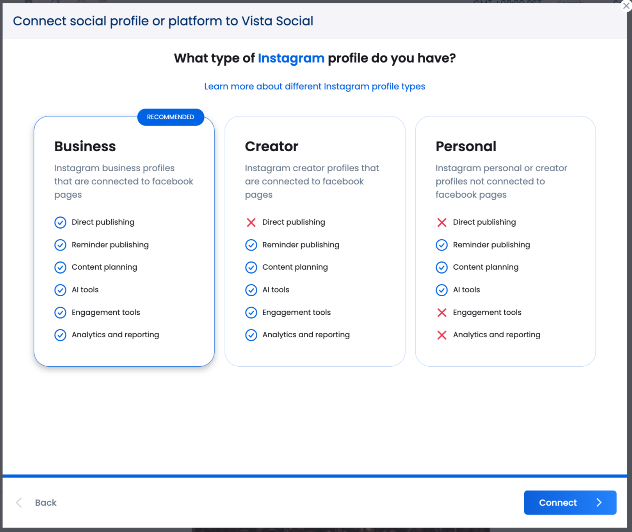Click the red X beside Personal Engagement tools
Viewport: 632px width, 532px height.
(442, 313)
